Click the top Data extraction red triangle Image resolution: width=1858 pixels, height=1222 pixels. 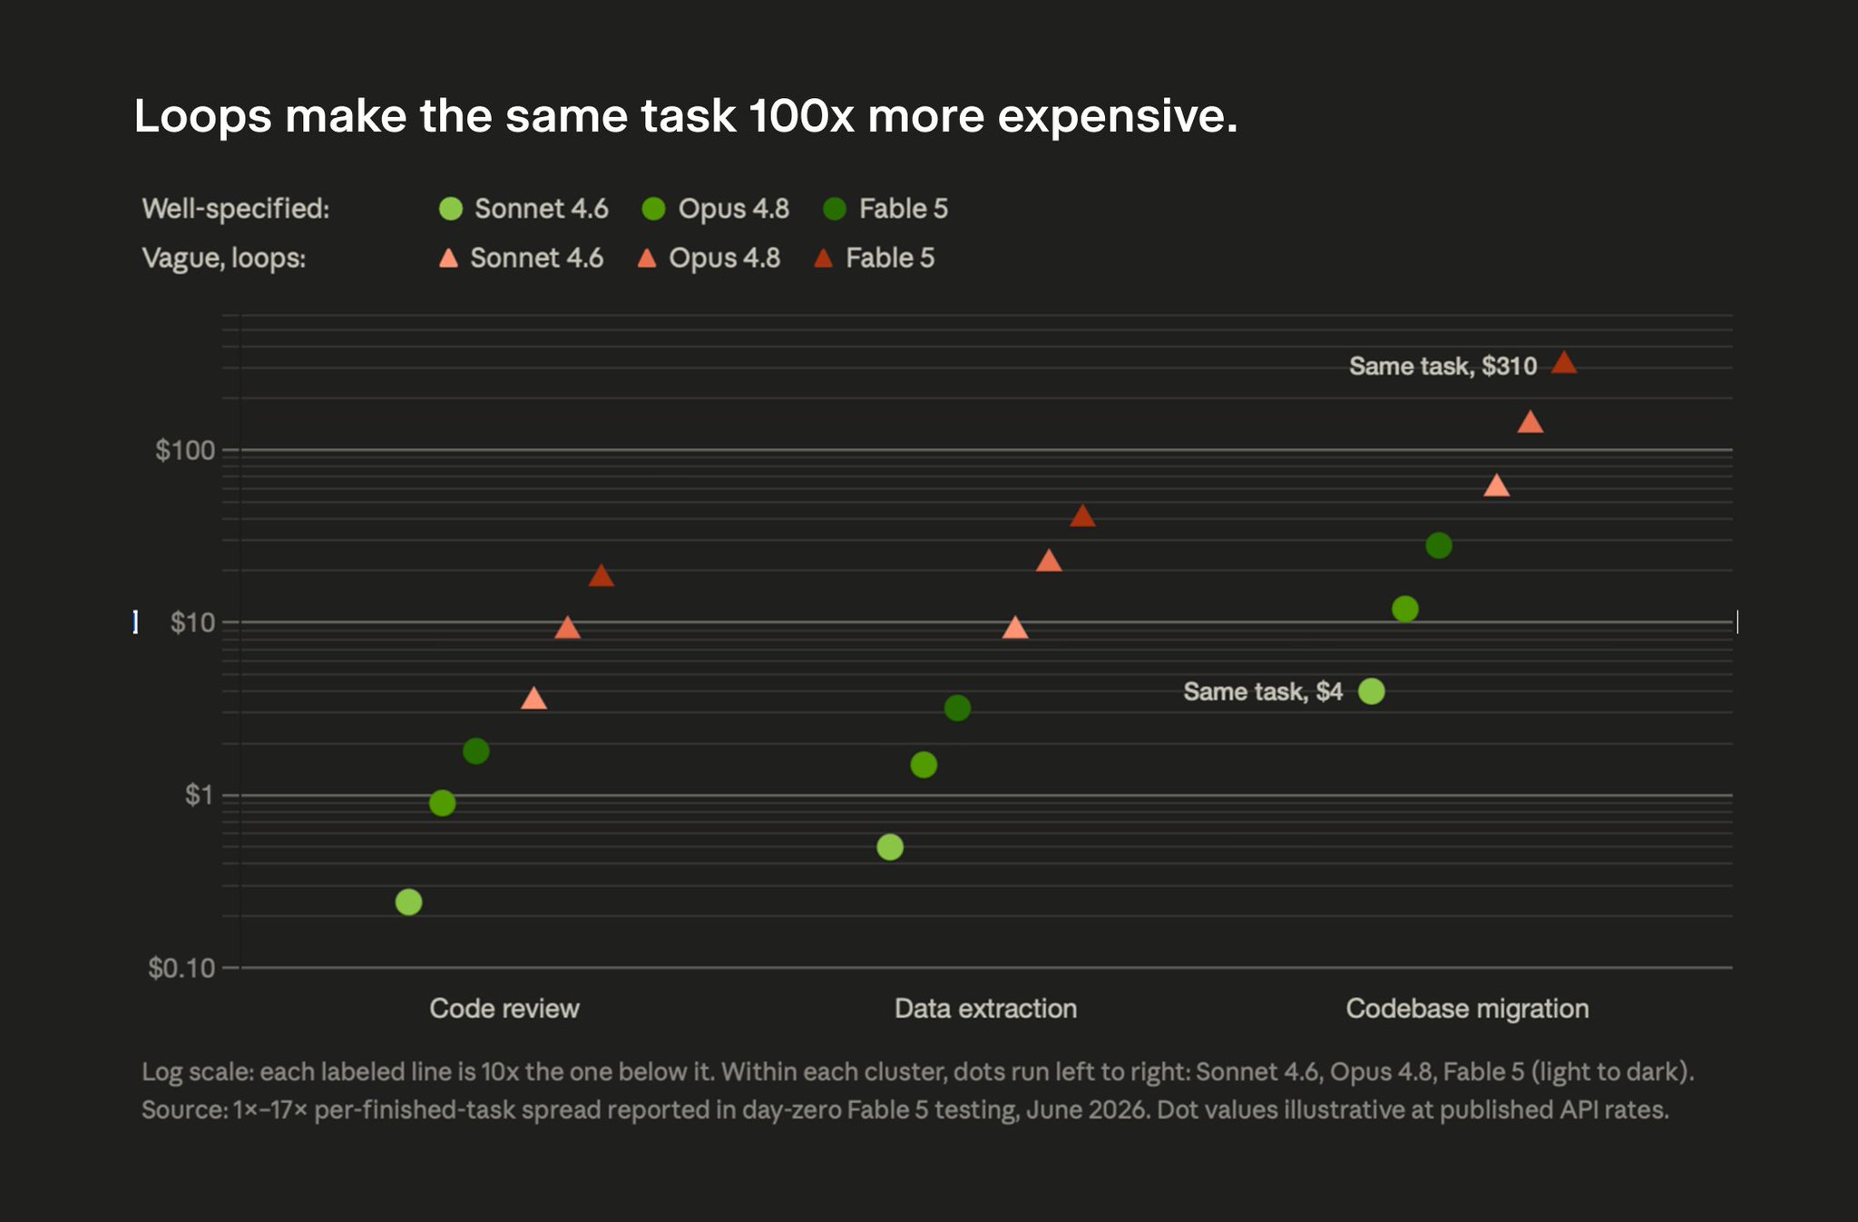(x=1082, y=516)
